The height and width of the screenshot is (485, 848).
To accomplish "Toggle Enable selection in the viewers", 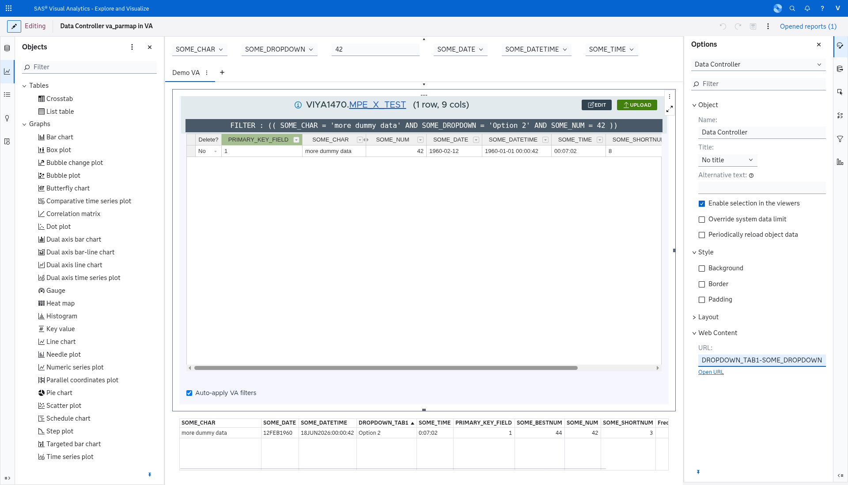I will pos(702,204).
